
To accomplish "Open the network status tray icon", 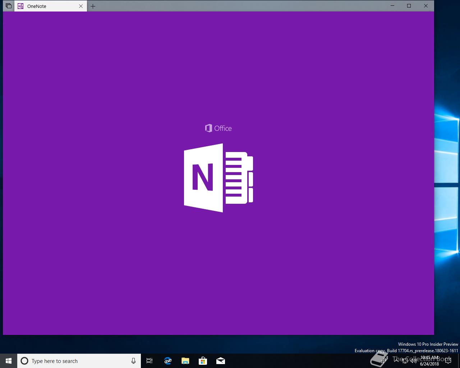I will 405,360.
